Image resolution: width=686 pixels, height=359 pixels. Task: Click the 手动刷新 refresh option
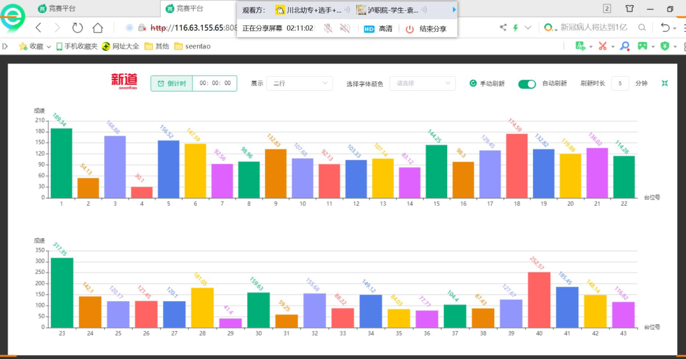tap(487, 84)
